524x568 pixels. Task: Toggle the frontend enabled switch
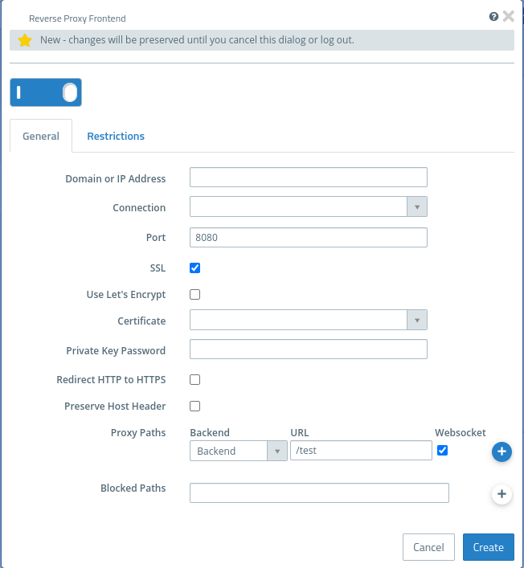coord(46,92)
